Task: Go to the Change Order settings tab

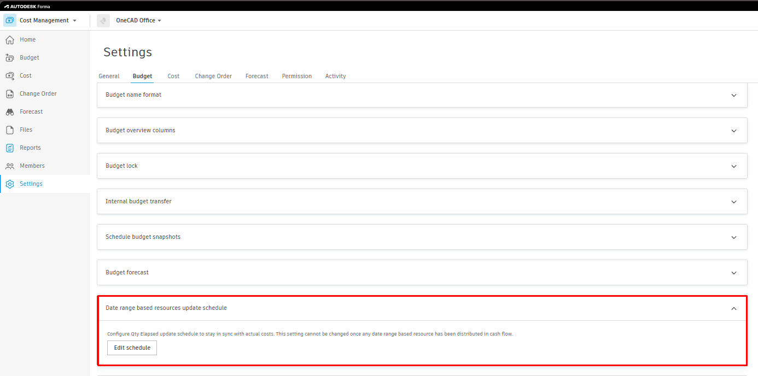Action: (213, 76)
